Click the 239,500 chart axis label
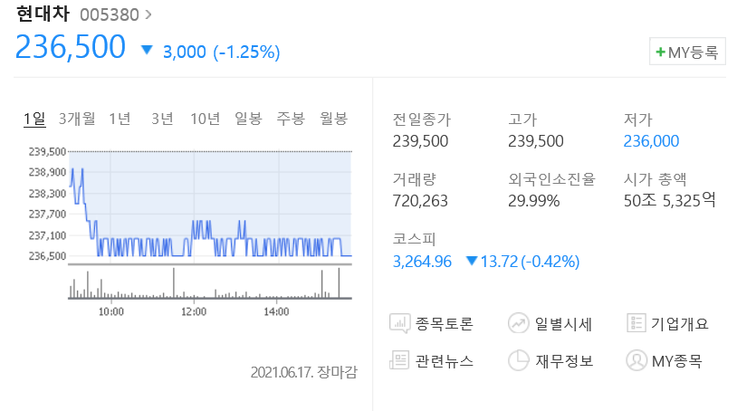 [x=47, y=152]
